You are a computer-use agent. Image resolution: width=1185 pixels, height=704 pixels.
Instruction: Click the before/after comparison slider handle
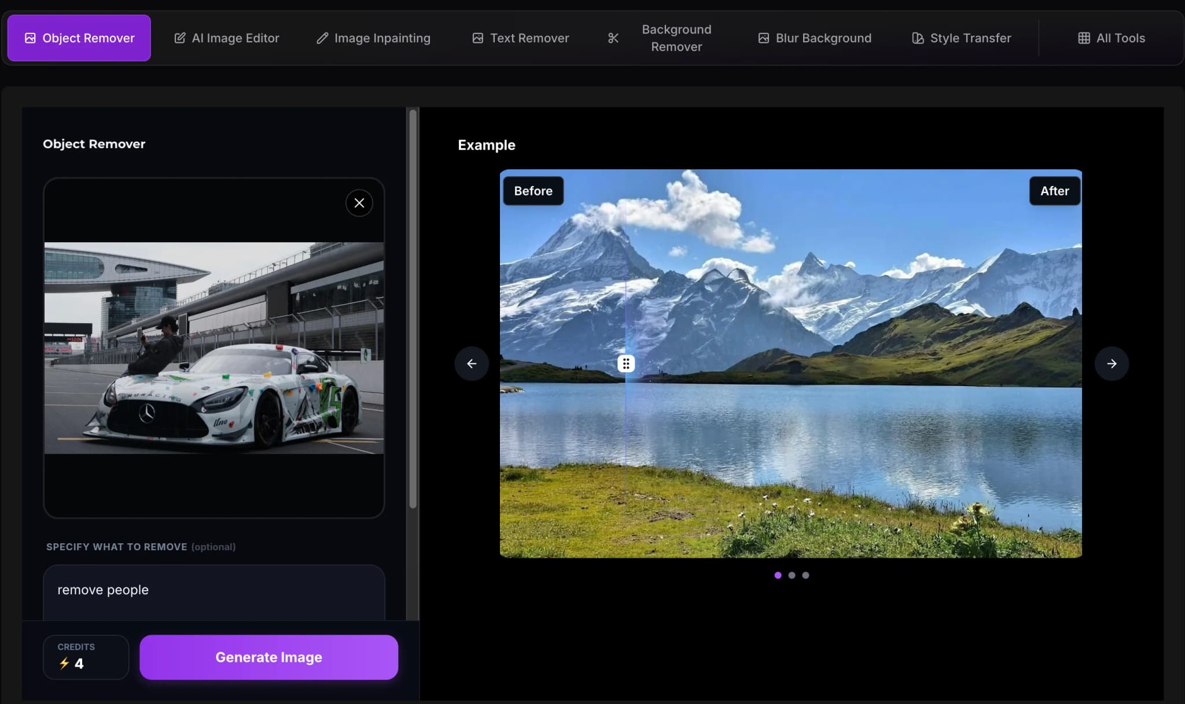(x=625, y=364)
